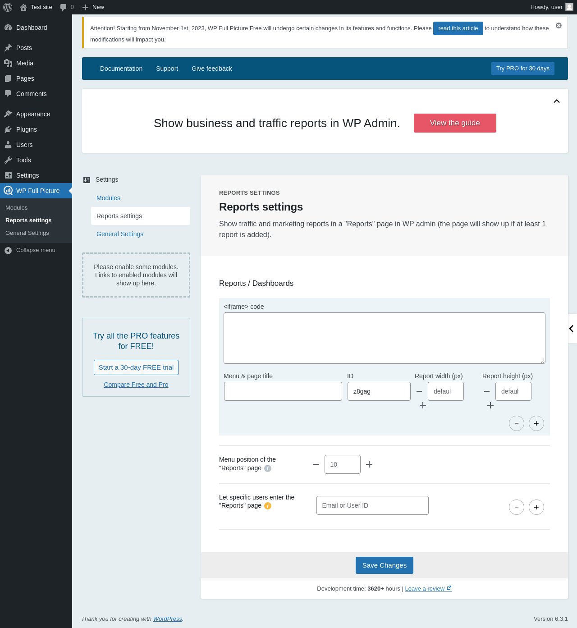
Task: Open Reports settings in the dark sidebar submenu
Action: [x=28, y=220]
